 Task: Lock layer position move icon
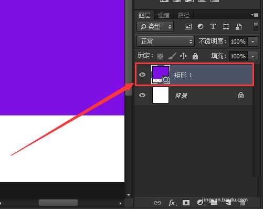183,56
